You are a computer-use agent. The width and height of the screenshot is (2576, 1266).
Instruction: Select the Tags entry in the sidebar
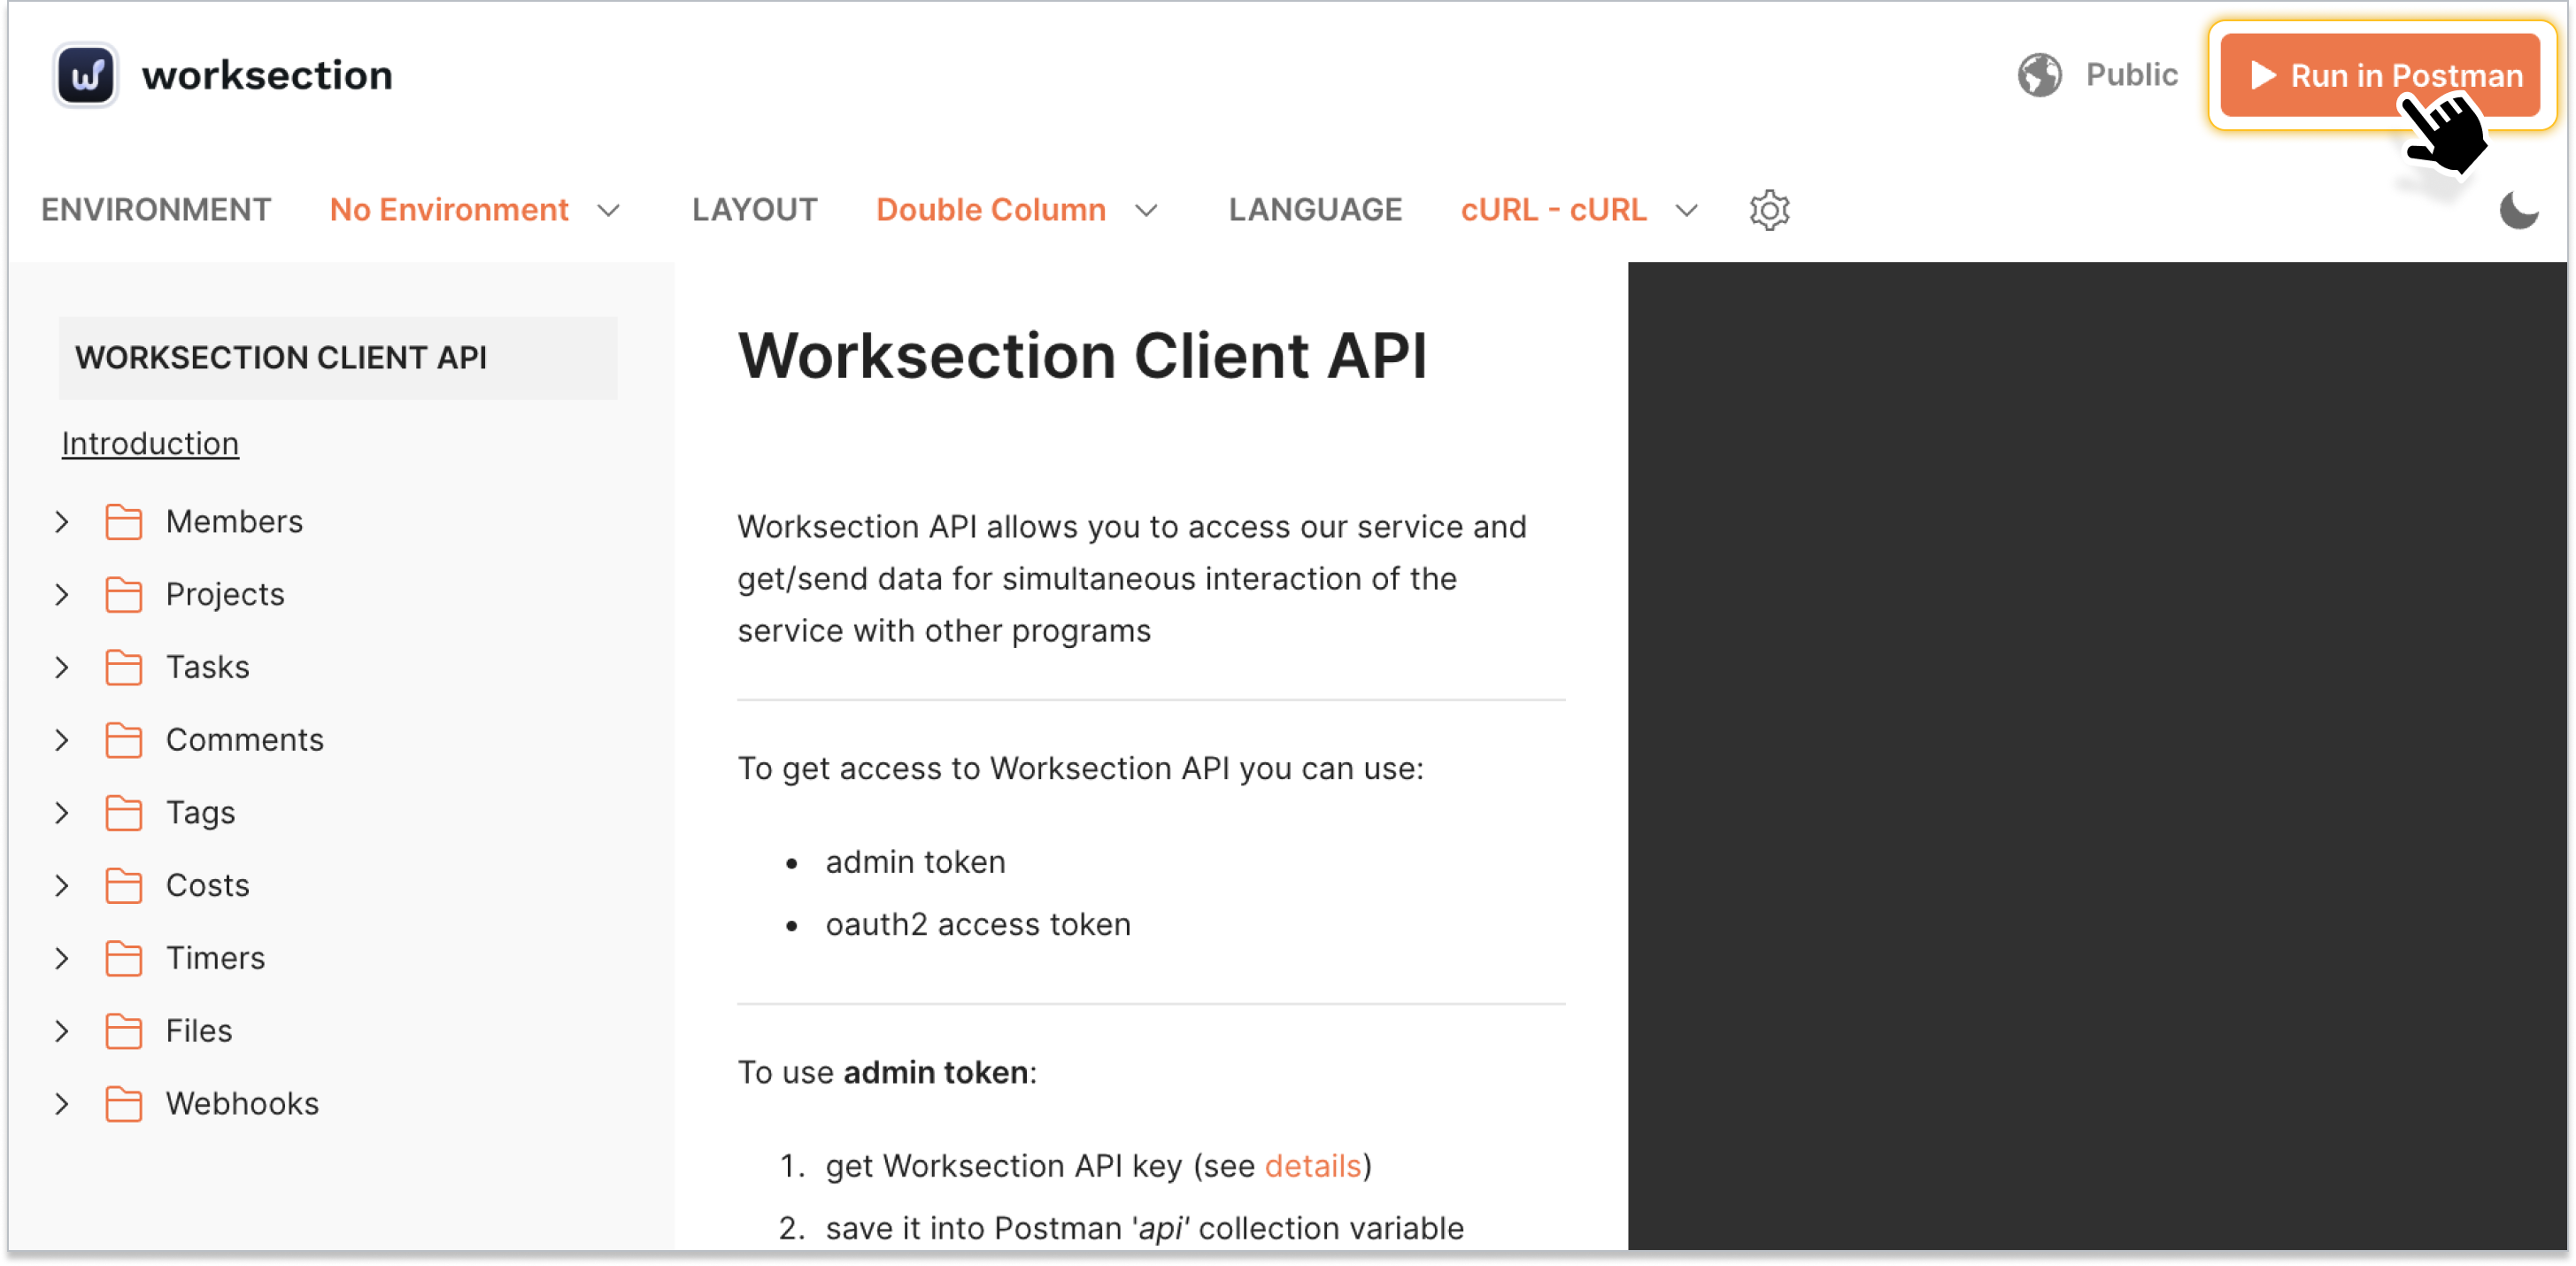pyautogui.click(x=200, y=813)
